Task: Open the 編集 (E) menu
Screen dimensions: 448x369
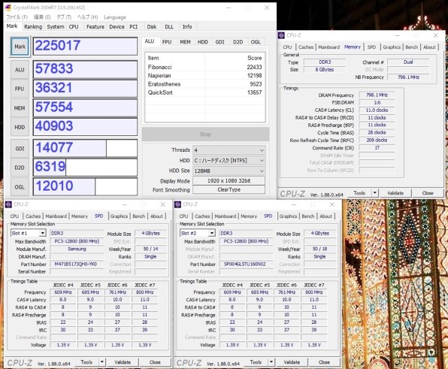Action: [x=42, y=17]
